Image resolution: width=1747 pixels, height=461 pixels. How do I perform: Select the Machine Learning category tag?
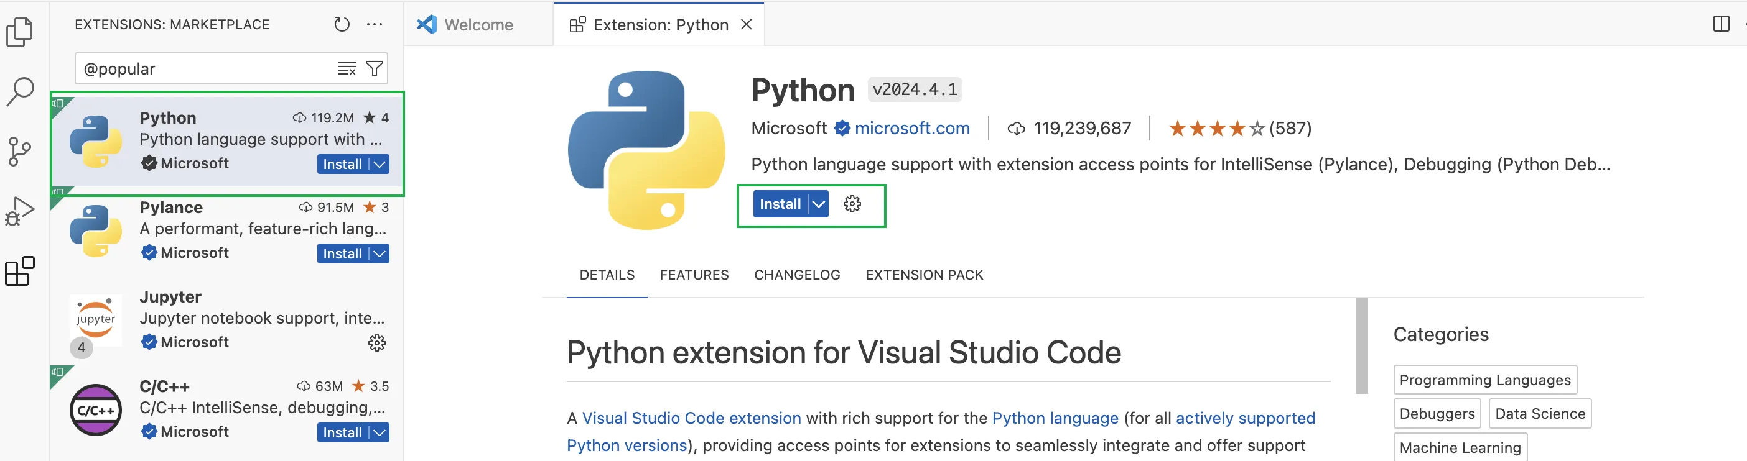click(x=1460, y=447)
